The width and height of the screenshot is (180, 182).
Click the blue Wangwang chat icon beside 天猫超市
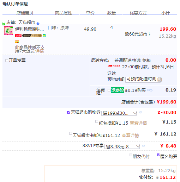tap(38, 24)
